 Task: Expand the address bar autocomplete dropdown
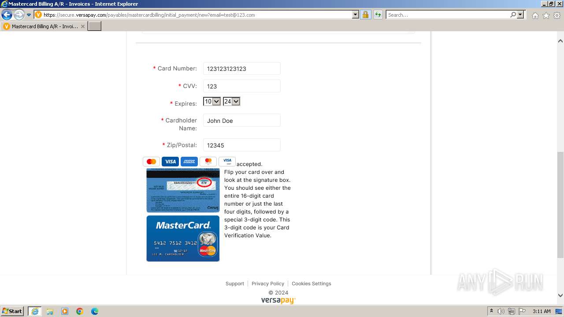click(x=356, y=15)
